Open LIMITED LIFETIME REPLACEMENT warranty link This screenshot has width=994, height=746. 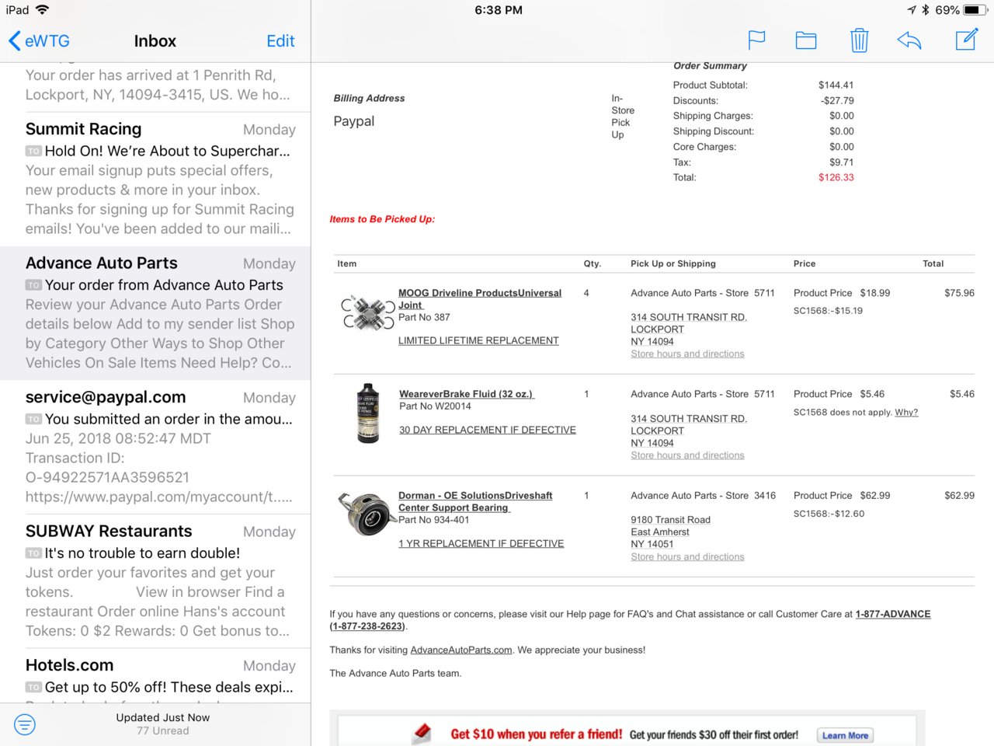478,341
